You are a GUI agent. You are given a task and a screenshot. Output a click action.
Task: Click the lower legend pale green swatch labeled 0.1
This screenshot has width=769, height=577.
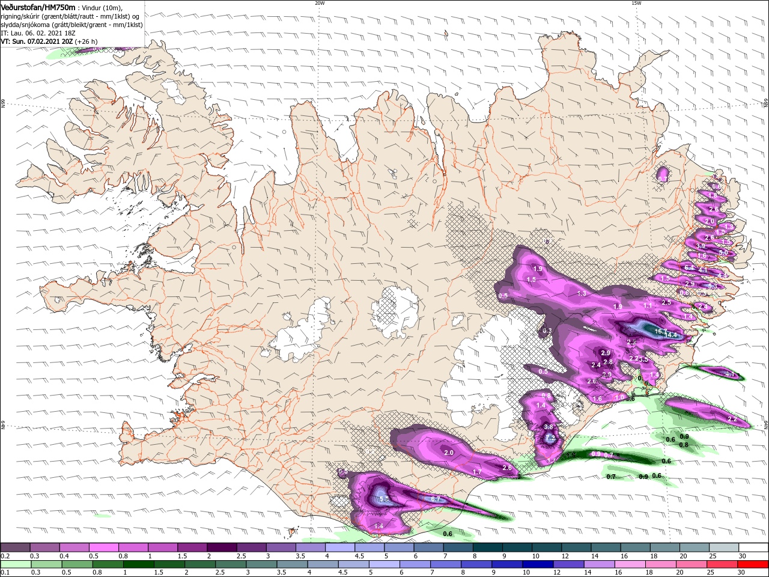click(x=16, y=564)
